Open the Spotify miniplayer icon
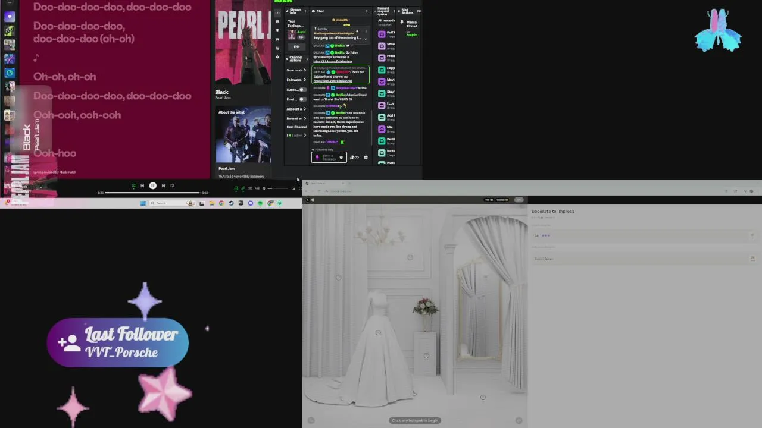The image size is (762, 428). [x=293, y=188]
